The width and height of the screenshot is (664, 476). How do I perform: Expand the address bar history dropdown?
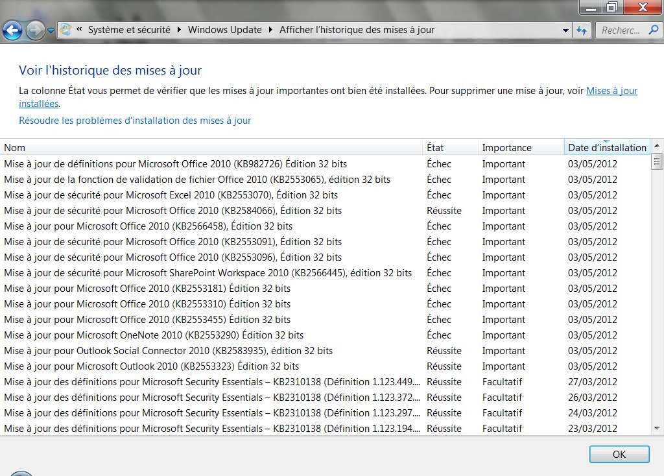click(565, 30)
